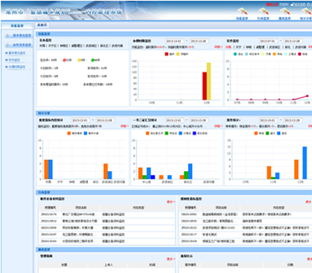Click the tall yellow December bar in time-limit chart
312x273 pixels.
pos(209,81)
